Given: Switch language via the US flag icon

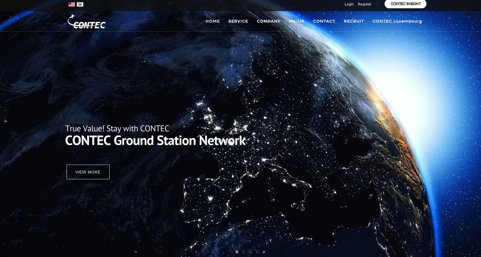Looking at the screenshot, I should pyautogui.click(x=72, y=4).
